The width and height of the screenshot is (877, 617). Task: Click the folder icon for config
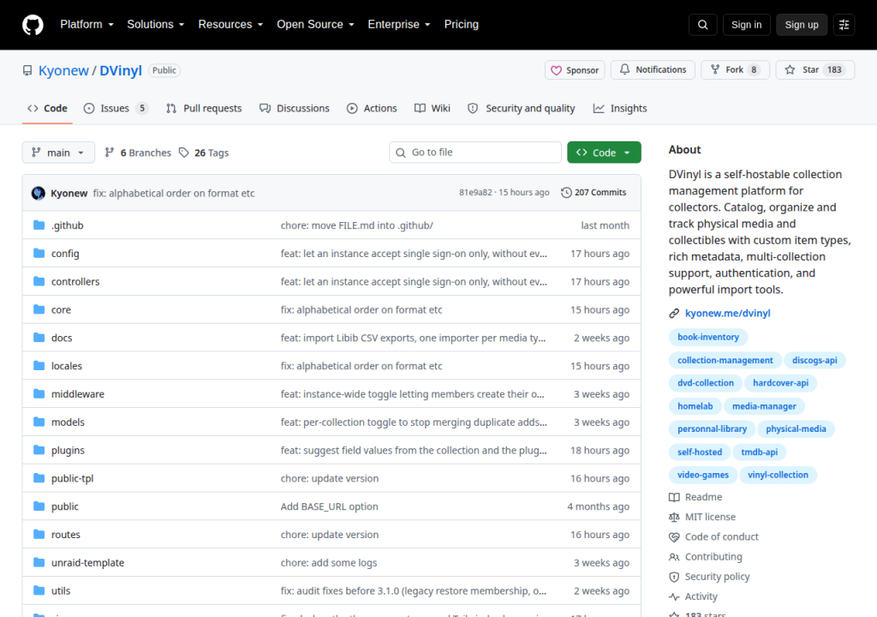pyautogui.click(x=39, y=253)
